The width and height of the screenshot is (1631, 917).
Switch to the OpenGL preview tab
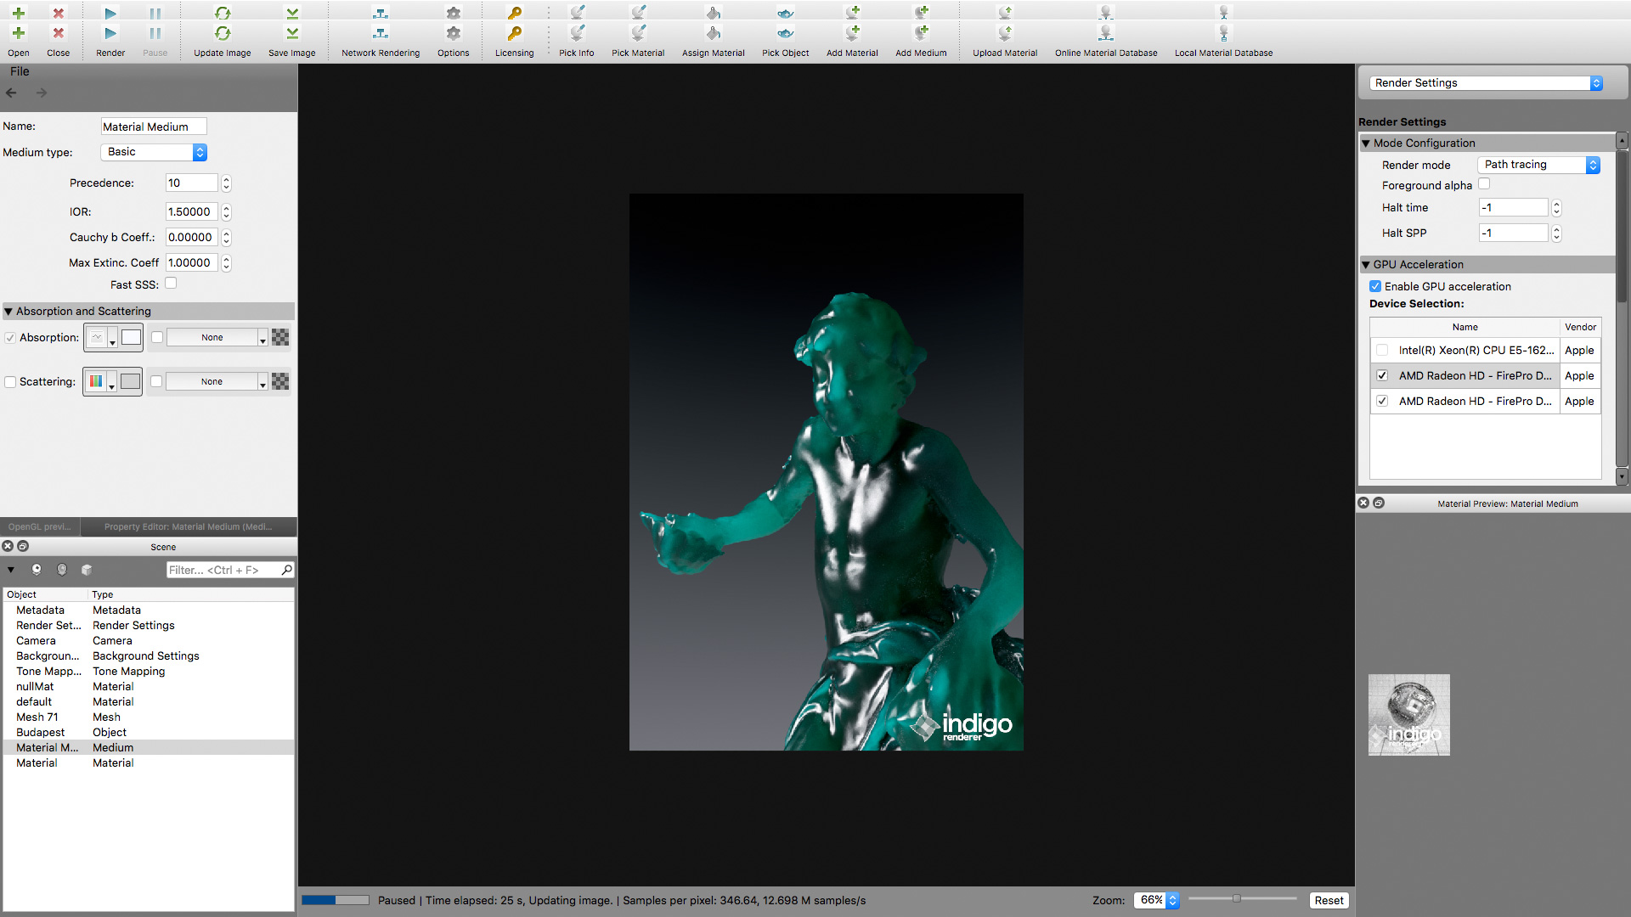click(40, 526)
